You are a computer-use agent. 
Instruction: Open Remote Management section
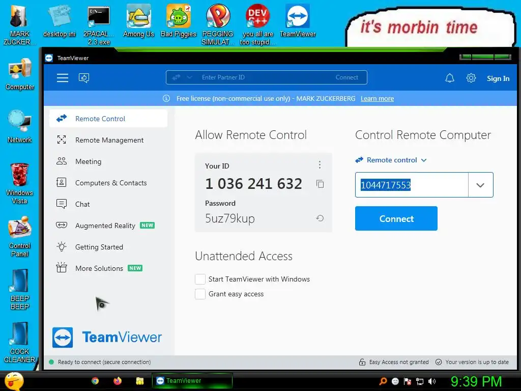point(108,140)
